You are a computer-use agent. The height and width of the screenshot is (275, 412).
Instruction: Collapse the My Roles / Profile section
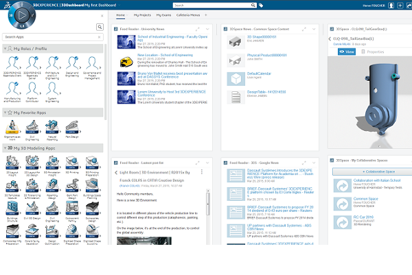click(x=5, y=49)
